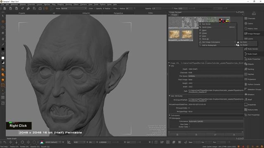
Task: Choose Quick Copy from context menu
Action: (x=217, y=27)
